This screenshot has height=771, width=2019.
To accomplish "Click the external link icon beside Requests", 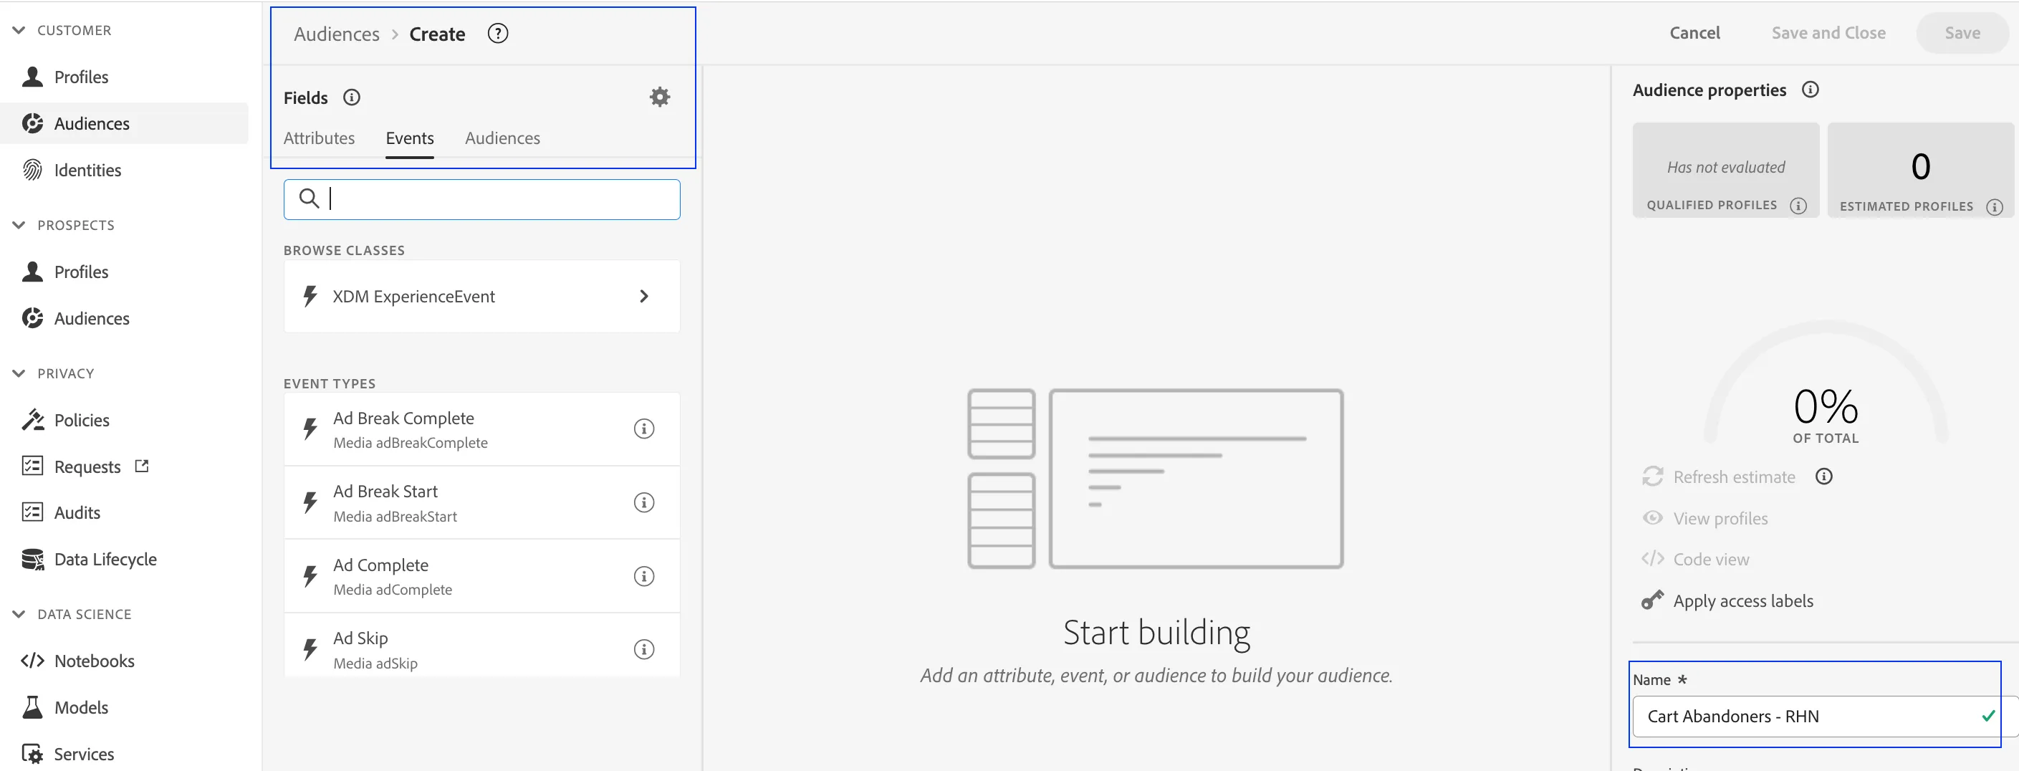I will pos(142,466).
